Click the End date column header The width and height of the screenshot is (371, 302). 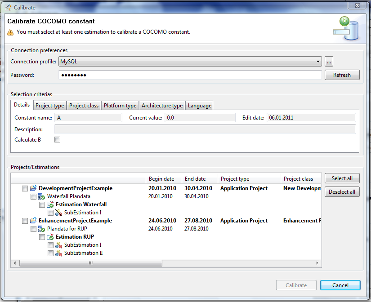tap(200, 179)
